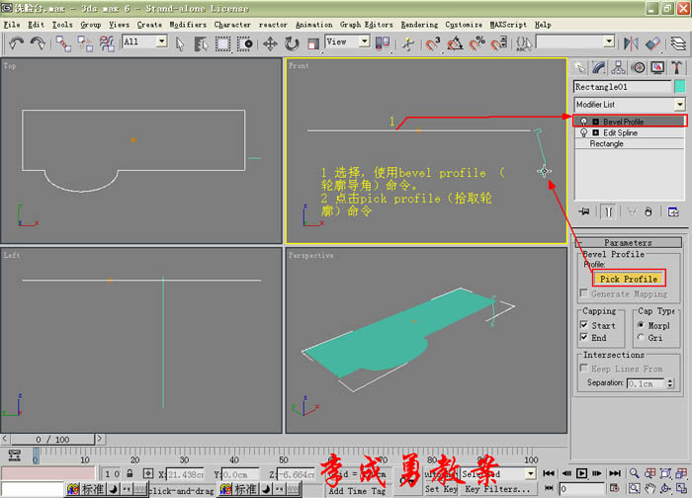Adjust the Separation spinner arrows
692x498 pixels.
pyautogui.click(x=670, y=383)
